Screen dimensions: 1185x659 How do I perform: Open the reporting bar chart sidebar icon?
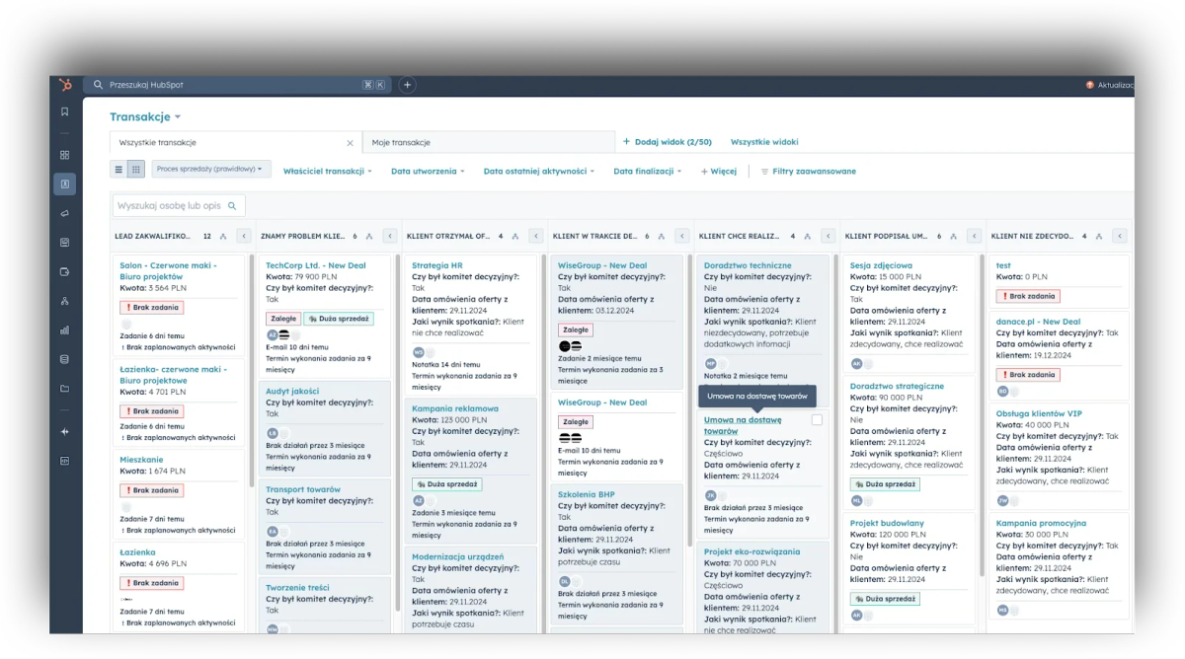[65, 330]
